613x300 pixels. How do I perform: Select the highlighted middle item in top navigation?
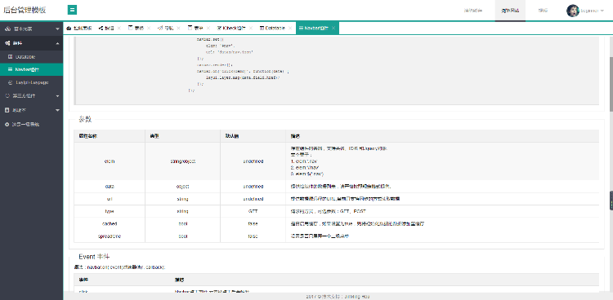(x=510, y=11)
